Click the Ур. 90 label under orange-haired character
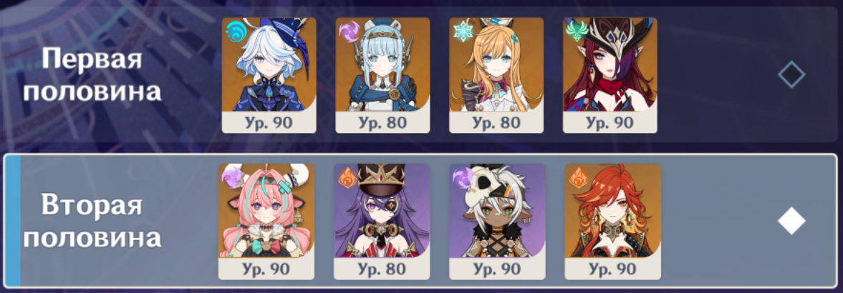 (612, 268)
